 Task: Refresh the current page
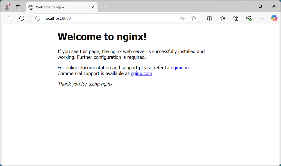[x=22, y=18]
